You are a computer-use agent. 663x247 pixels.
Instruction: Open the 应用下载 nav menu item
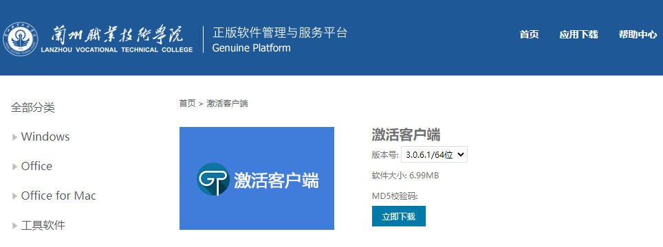578,34
